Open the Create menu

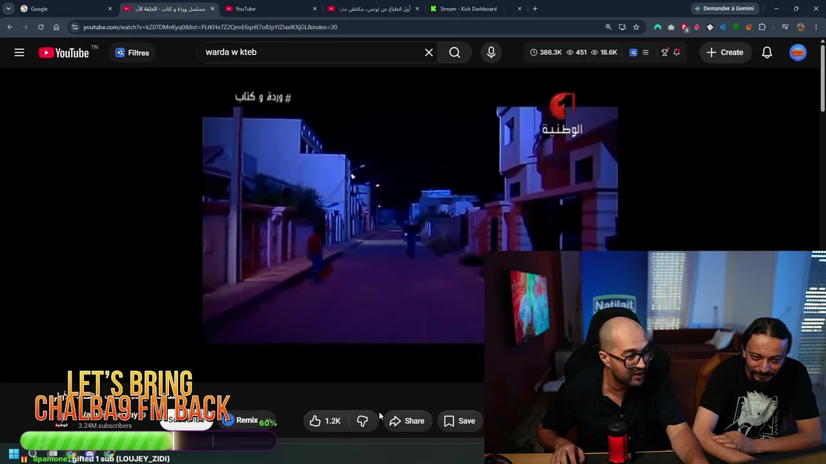[725, 52]
